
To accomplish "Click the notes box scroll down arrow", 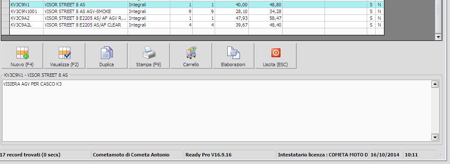I will [x=435, y=137].
